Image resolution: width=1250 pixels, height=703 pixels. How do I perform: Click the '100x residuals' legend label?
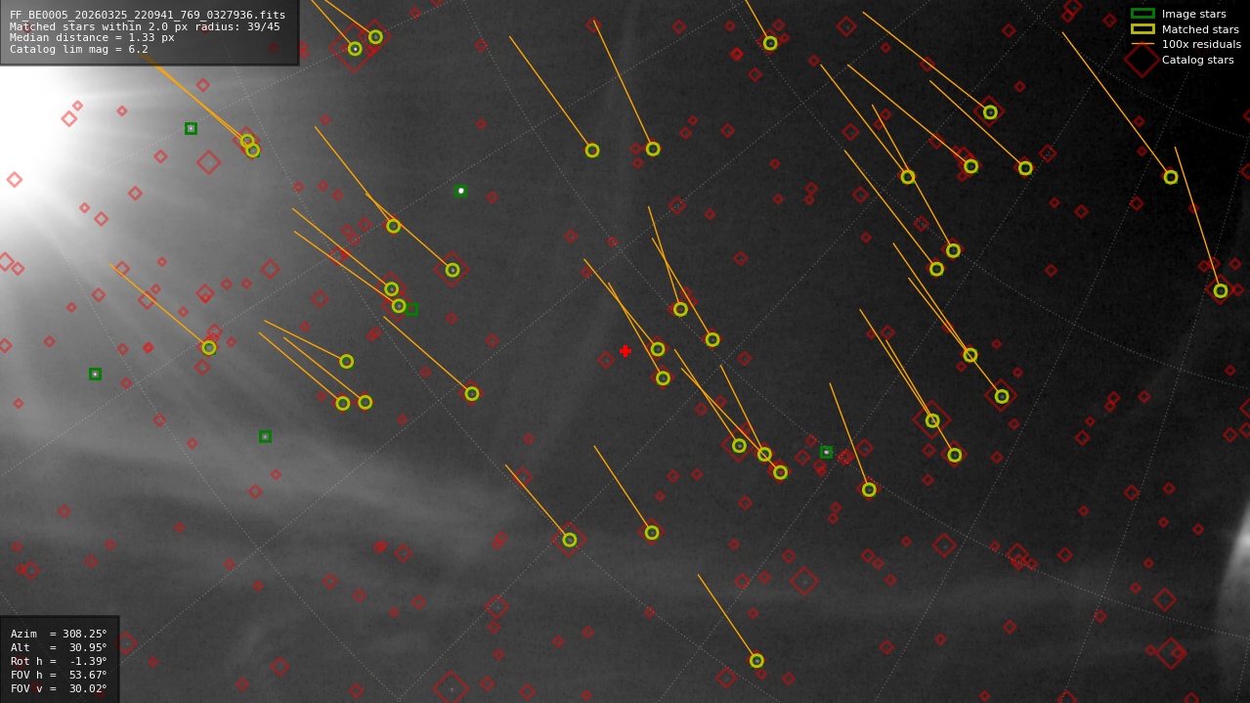coord(1201,45)
